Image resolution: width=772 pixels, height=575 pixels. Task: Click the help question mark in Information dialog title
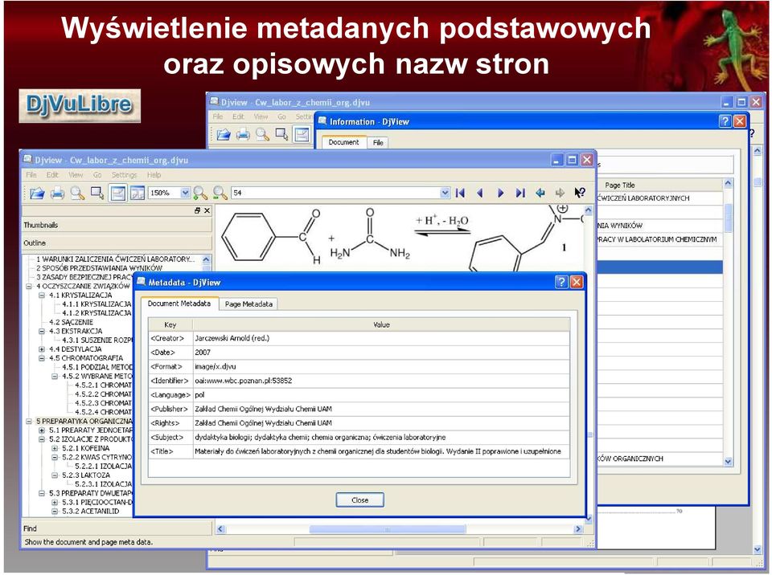click(x=725, y=121)
